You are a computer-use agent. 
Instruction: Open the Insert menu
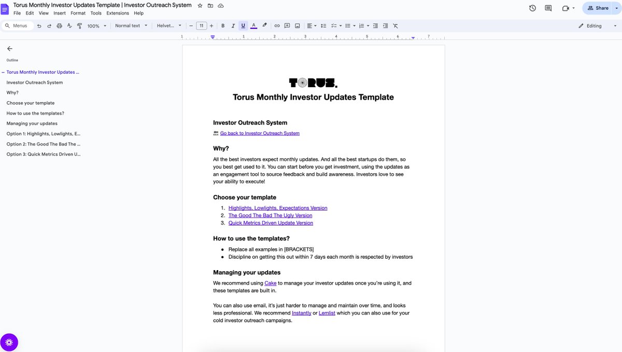[x=60, y=13]
